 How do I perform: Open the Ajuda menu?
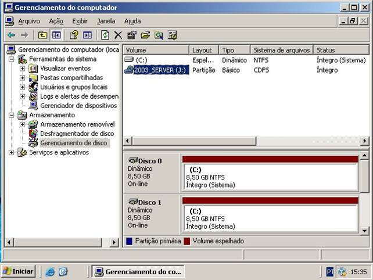132,21
